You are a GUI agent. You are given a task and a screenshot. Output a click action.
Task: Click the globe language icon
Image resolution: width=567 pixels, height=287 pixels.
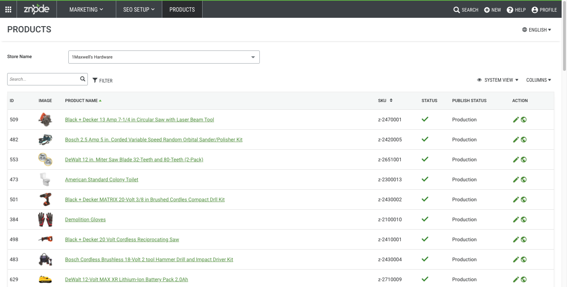coord(524,30)
